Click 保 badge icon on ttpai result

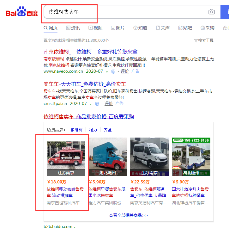[97, 104]
